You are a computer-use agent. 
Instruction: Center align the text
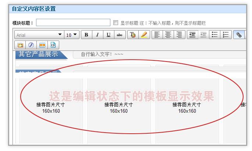[x=168, y=35]
